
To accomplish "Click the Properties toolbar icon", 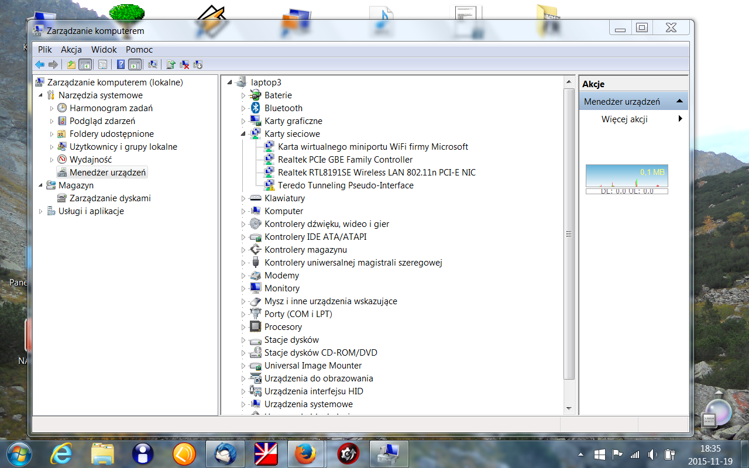I will click(102, 64).
